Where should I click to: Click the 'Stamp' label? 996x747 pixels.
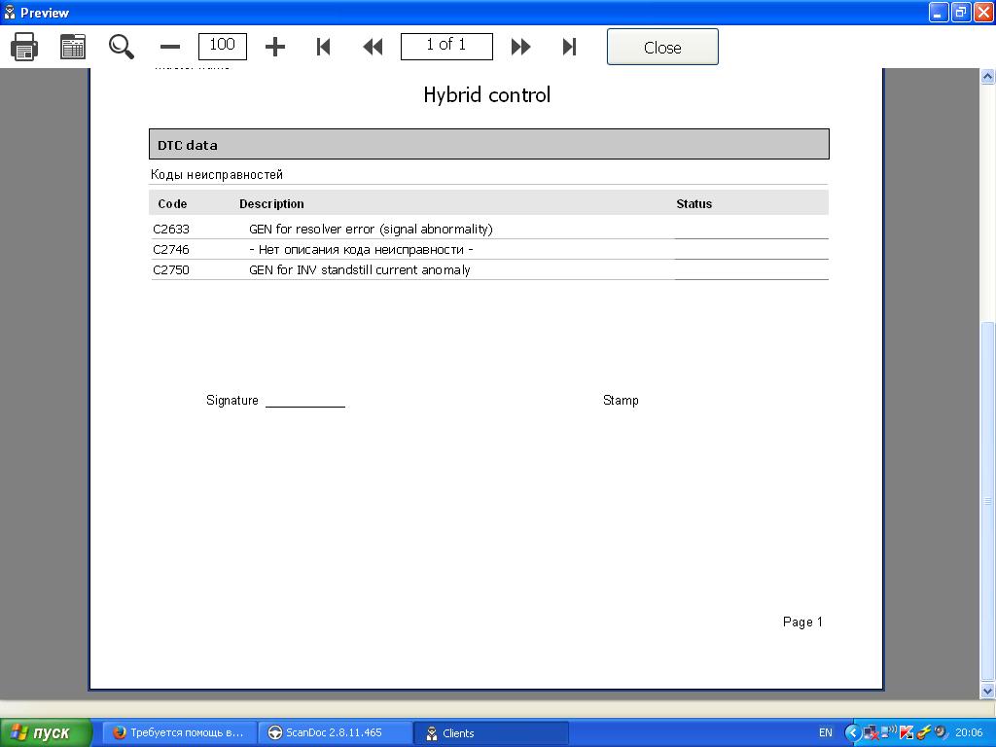pos(621,400)
